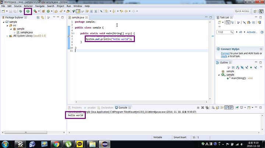Toggle Scroll Lock in Console toolbar

218,108
